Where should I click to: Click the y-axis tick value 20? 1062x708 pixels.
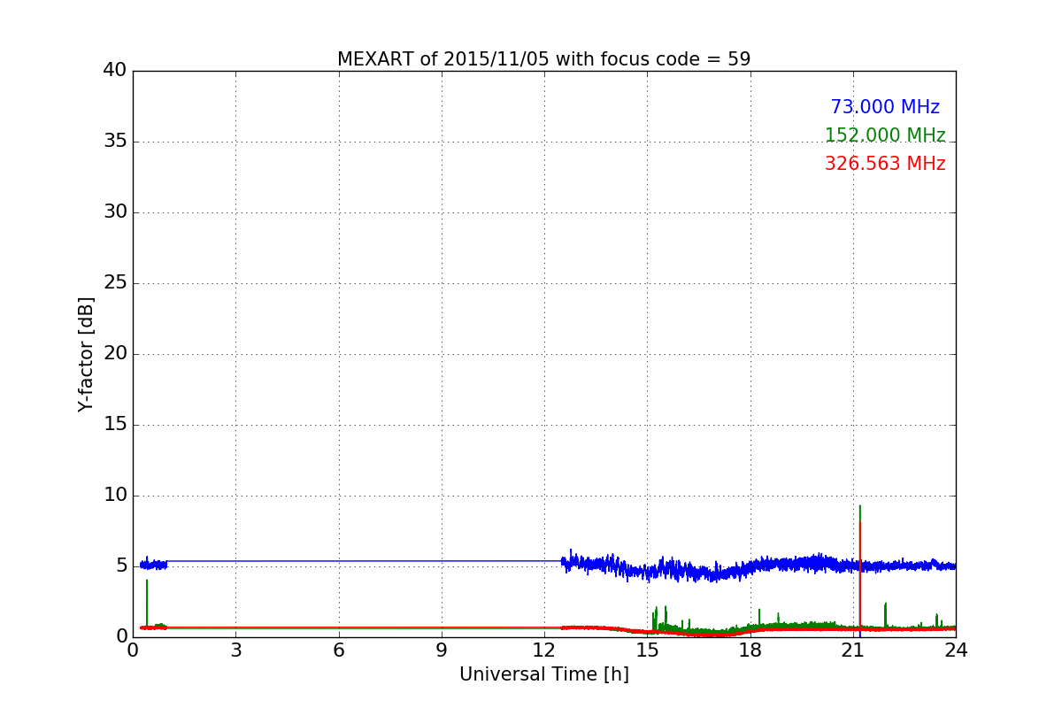click(x=115, y=354)
